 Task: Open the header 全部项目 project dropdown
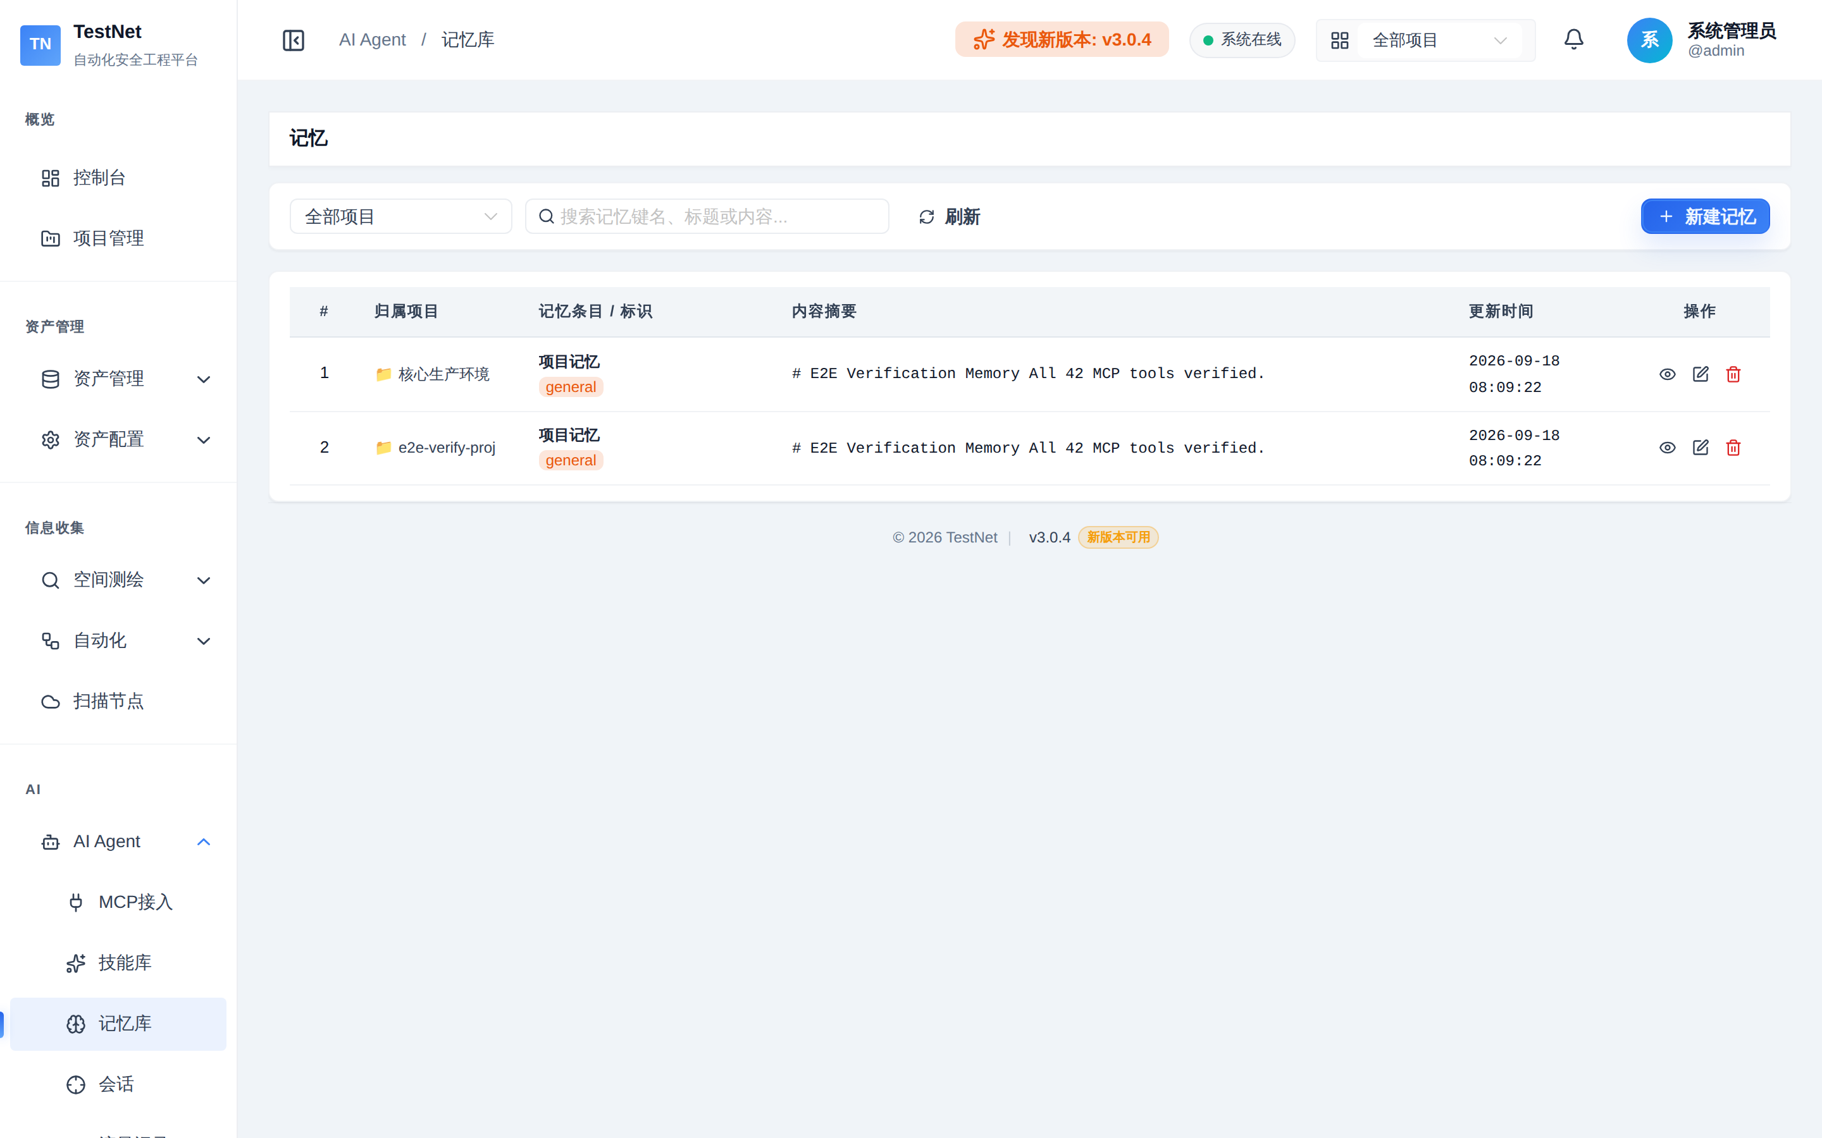coord(1439,40)
